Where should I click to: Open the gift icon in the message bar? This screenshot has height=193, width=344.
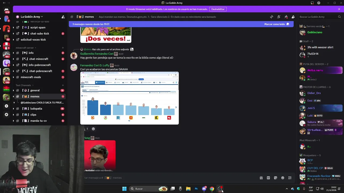(x=261, y=178)
